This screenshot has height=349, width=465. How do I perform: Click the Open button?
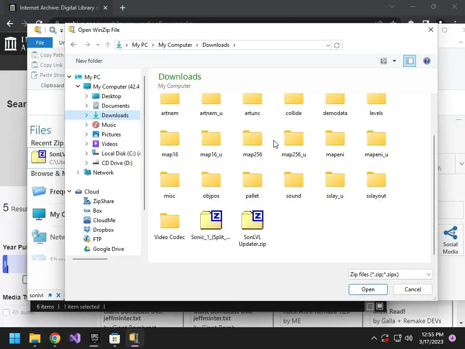coord(368,289)
